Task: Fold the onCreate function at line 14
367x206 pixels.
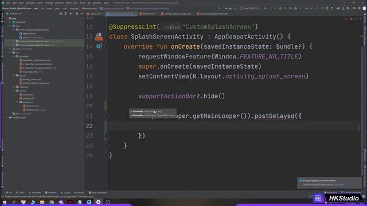Action: tap(107, 47)
